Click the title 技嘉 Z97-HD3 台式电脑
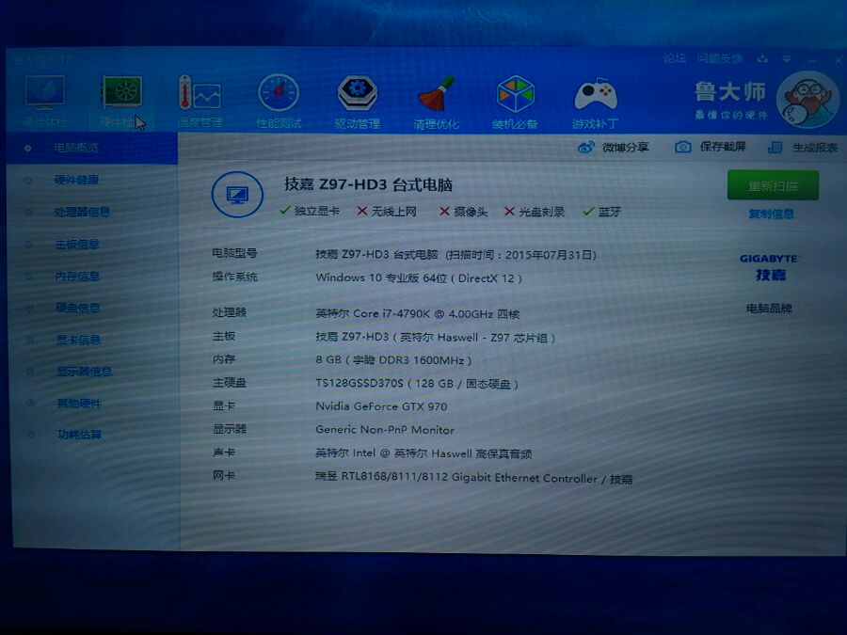Viewport: 847px width, 635px height. [368, 184]
